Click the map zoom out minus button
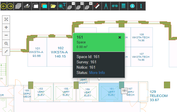This screenshot has width=177, height=112. tap(6, 35)
